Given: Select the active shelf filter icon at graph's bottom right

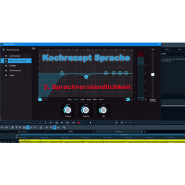Looking at the screenshot, I should (x=128, y=99).
